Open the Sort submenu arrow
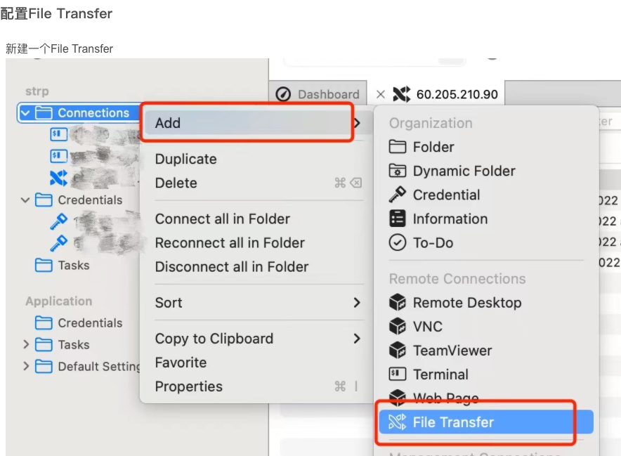 [x=357, y=303]
